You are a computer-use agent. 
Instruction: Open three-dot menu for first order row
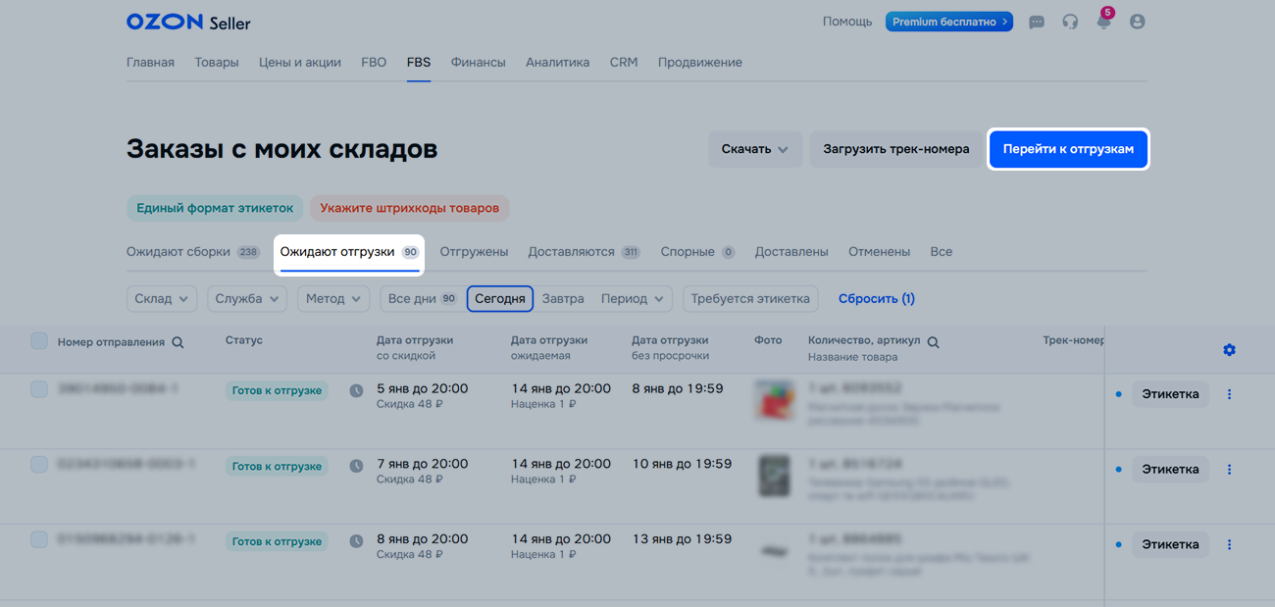1229,394
